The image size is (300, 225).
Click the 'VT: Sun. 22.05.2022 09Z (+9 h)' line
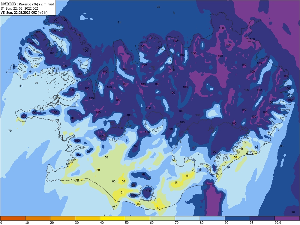tap(24, 13)
